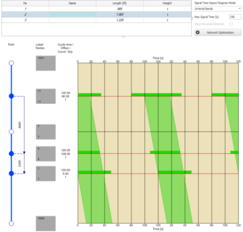Click the middle green phase bar on node 4's row
The image size is (243, 232).
click(165, 152)
